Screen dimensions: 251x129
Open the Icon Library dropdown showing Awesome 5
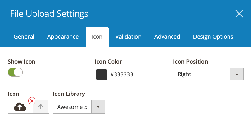click(72, 107)
